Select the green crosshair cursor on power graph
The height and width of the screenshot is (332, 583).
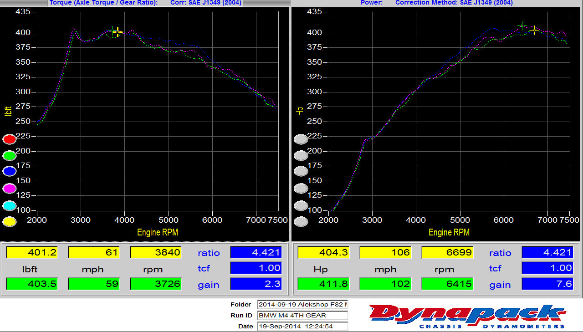pos(522,26)
